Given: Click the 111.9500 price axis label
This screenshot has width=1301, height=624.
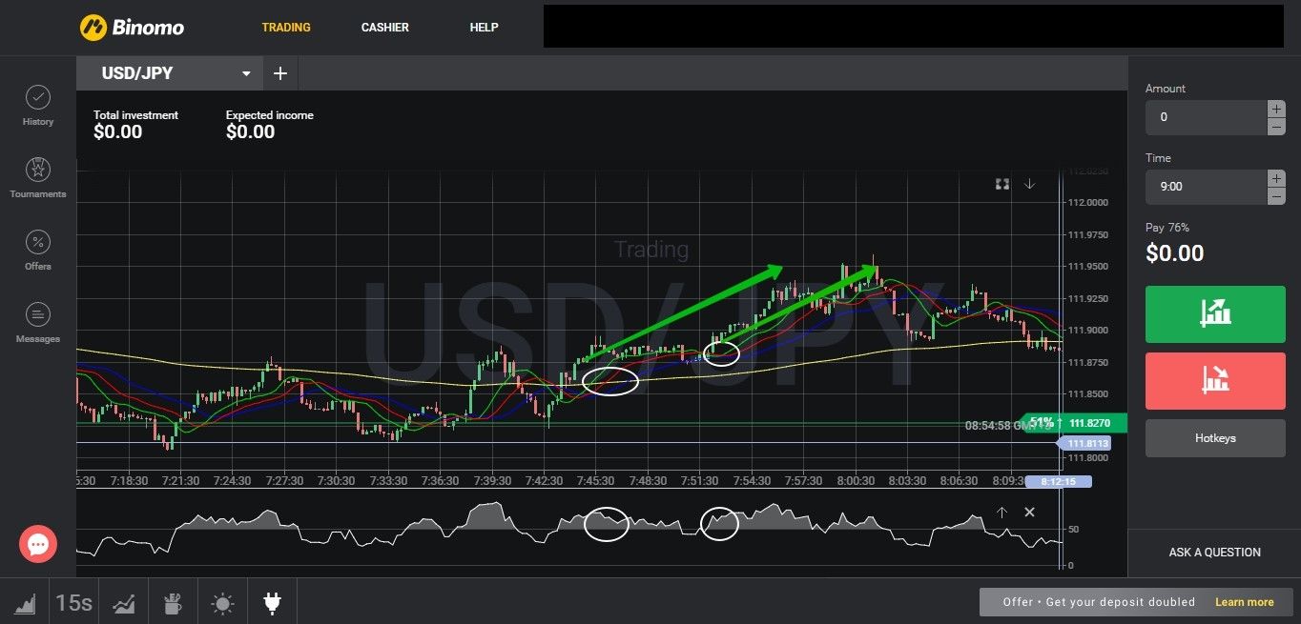Looking at the screenshot, I should (1088, 267).
